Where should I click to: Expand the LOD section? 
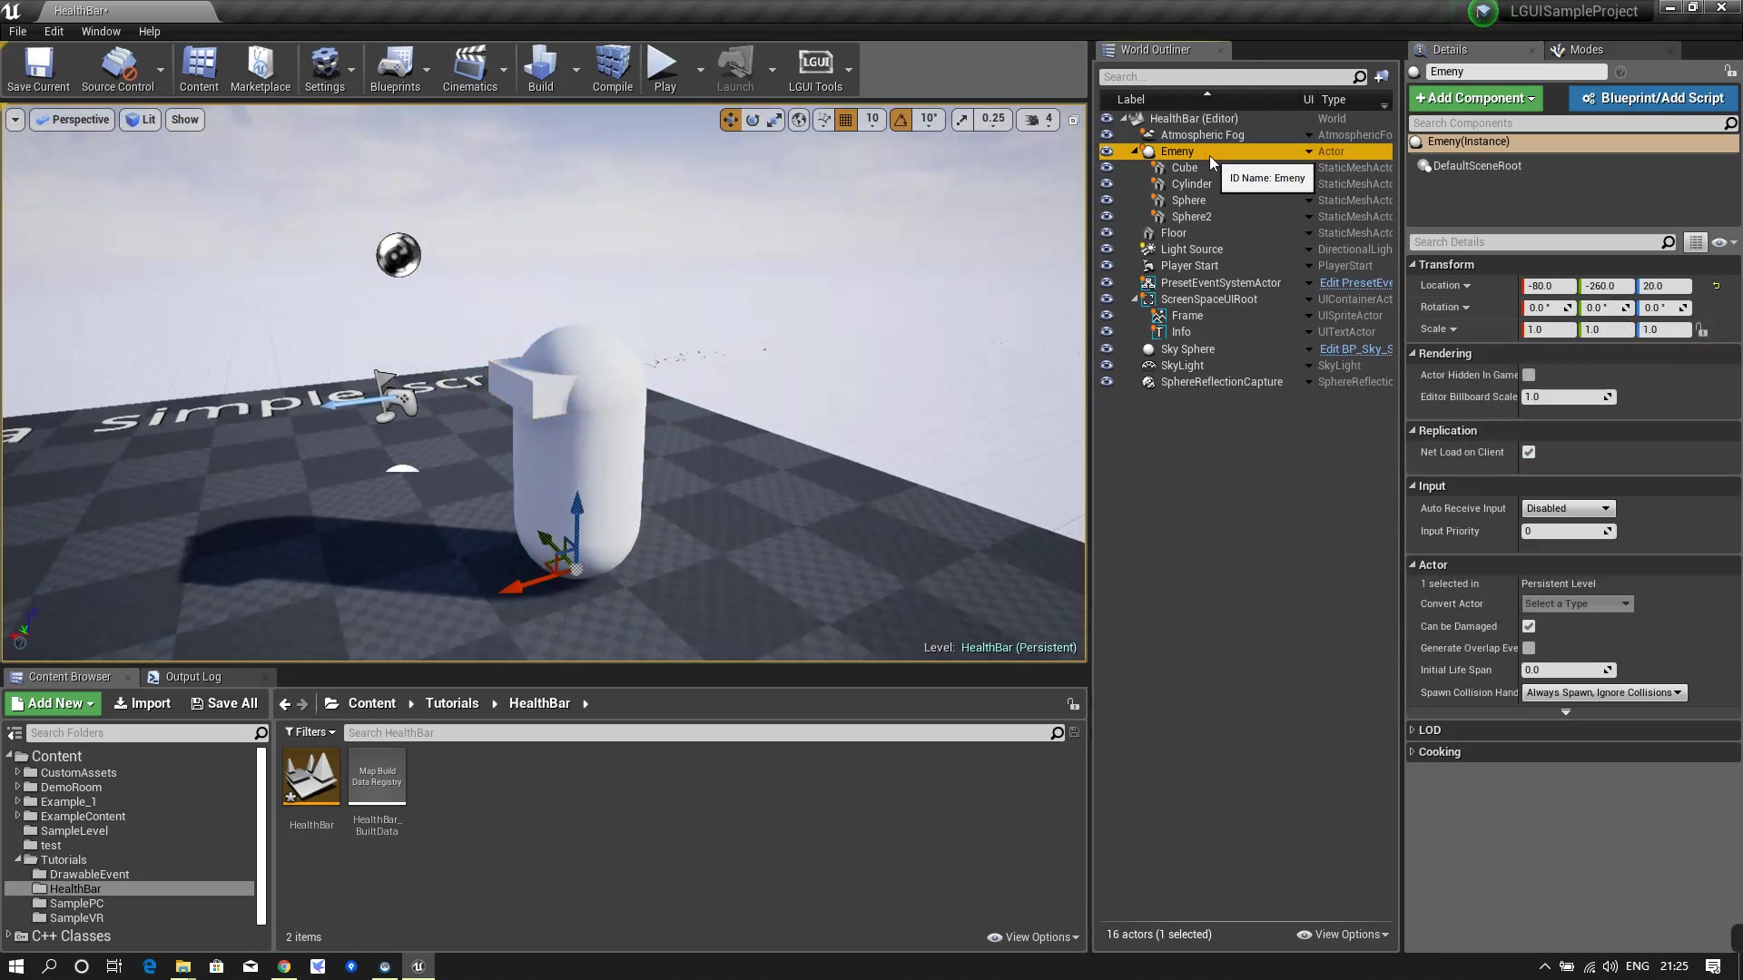pos(1430,730)
